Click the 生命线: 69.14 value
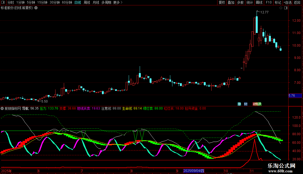The image size is (303, 174). coord(132,108)
